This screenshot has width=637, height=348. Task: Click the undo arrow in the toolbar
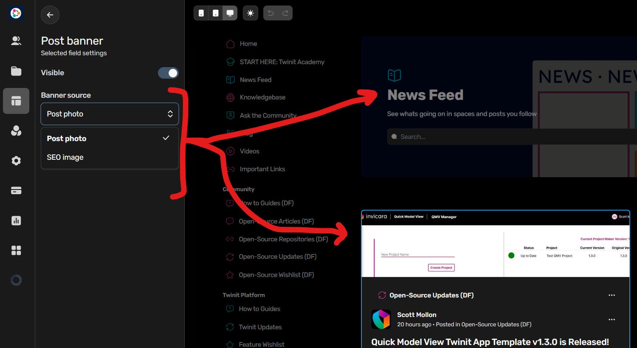pos(271,13)
